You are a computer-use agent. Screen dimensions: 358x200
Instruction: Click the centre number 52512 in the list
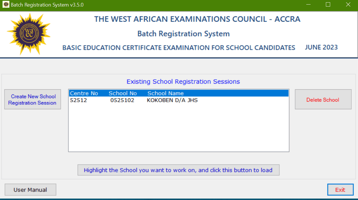tap(78, 100)
